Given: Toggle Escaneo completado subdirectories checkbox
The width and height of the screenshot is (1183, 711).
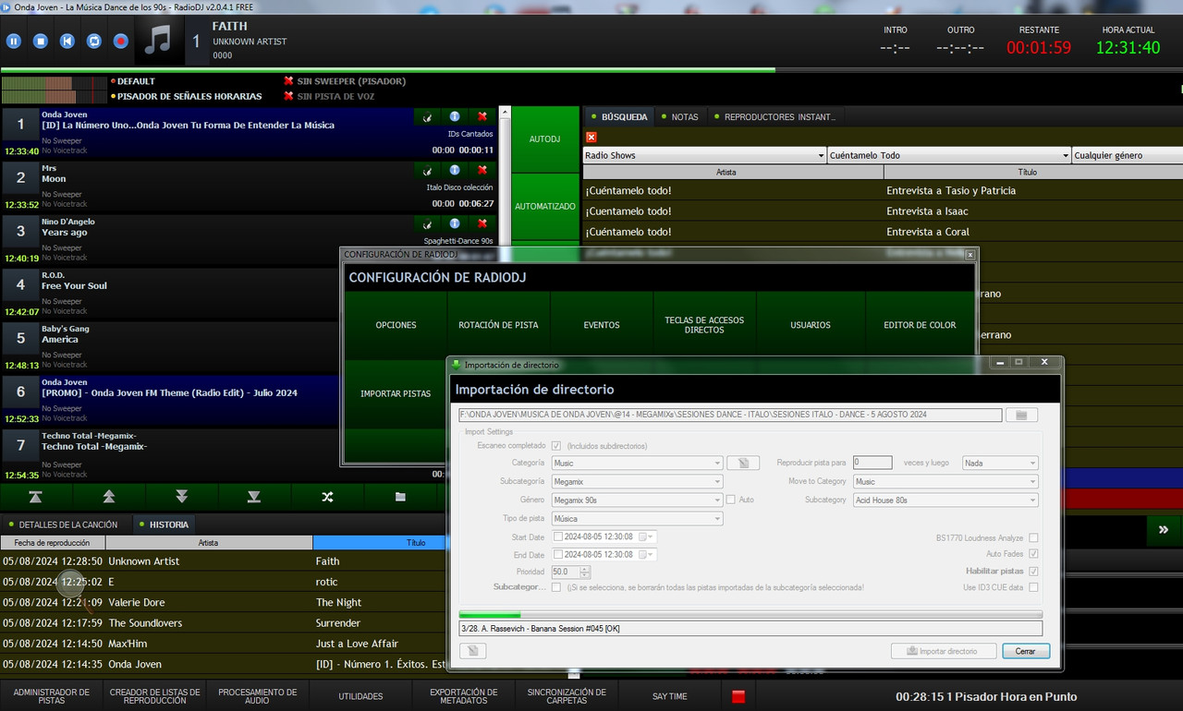Looking at the screenshot, I should (555, 446).
